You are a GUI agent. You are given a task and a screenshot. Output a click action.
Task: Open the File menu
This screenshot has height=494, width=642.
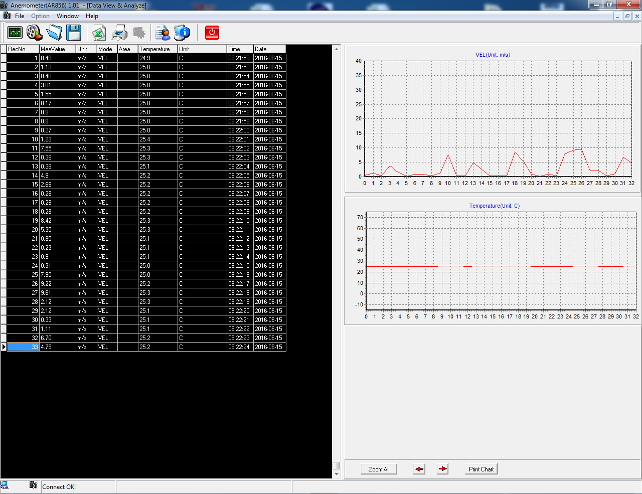pos(20,16)
